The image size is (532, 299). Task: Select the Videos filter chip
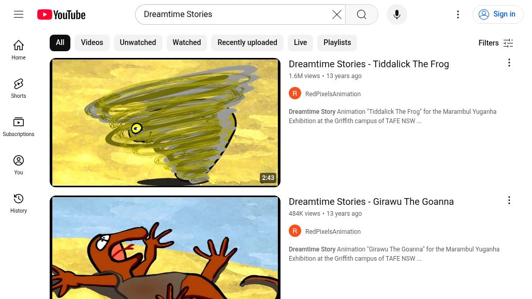click(92, 43)
